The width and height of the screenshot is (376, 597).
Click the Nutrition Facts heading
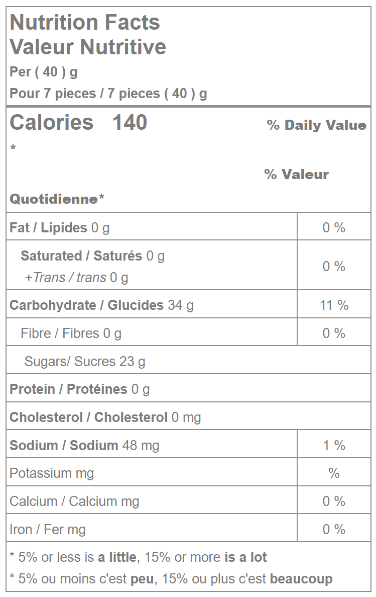[85, 23]
